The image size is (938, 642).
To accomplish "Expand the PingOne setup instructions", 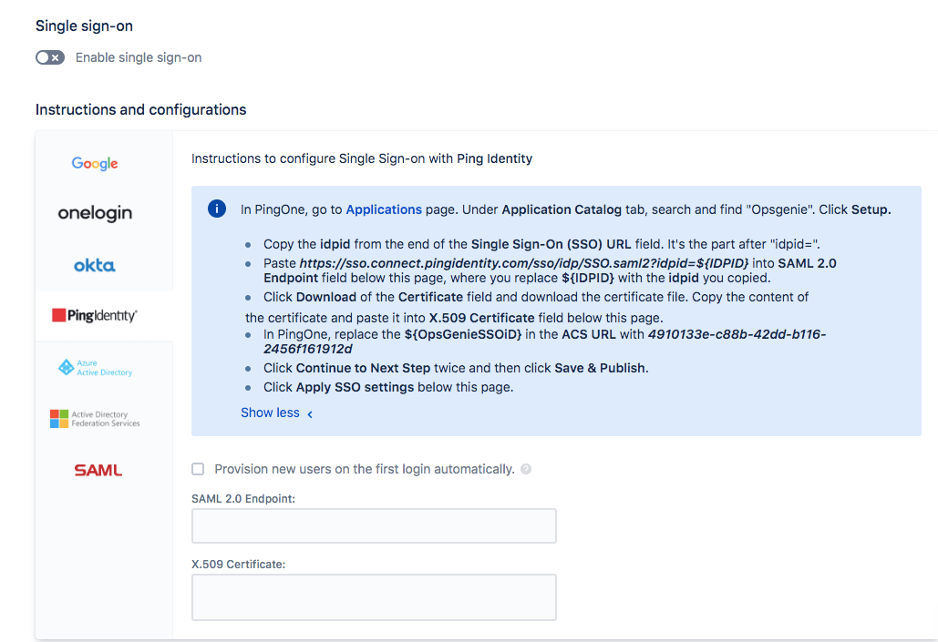I will point(270,412).
